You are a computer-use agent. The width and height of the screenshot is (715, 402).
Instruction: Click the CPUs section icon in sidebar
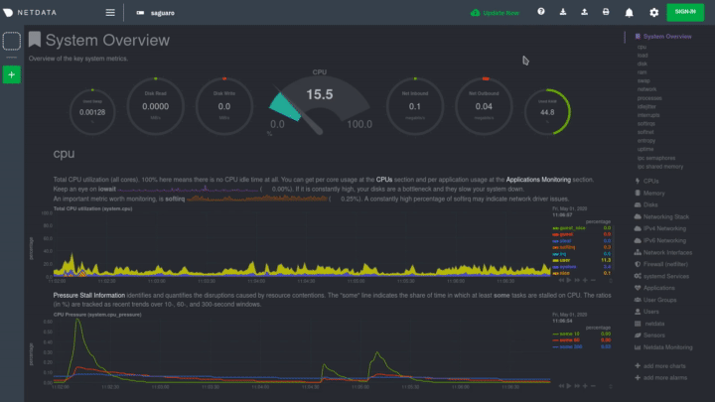coord(638,181)
